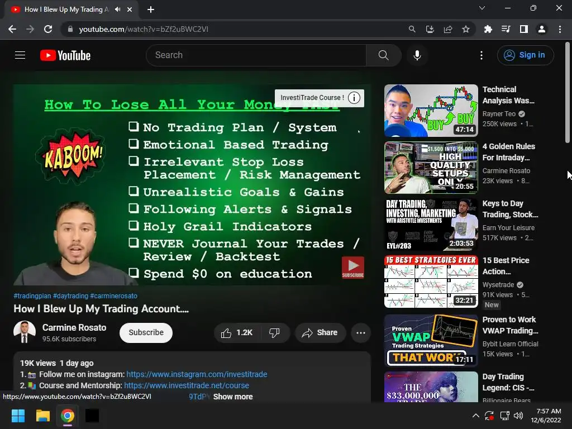Click the Share button
572x429 pixels.
320,333
